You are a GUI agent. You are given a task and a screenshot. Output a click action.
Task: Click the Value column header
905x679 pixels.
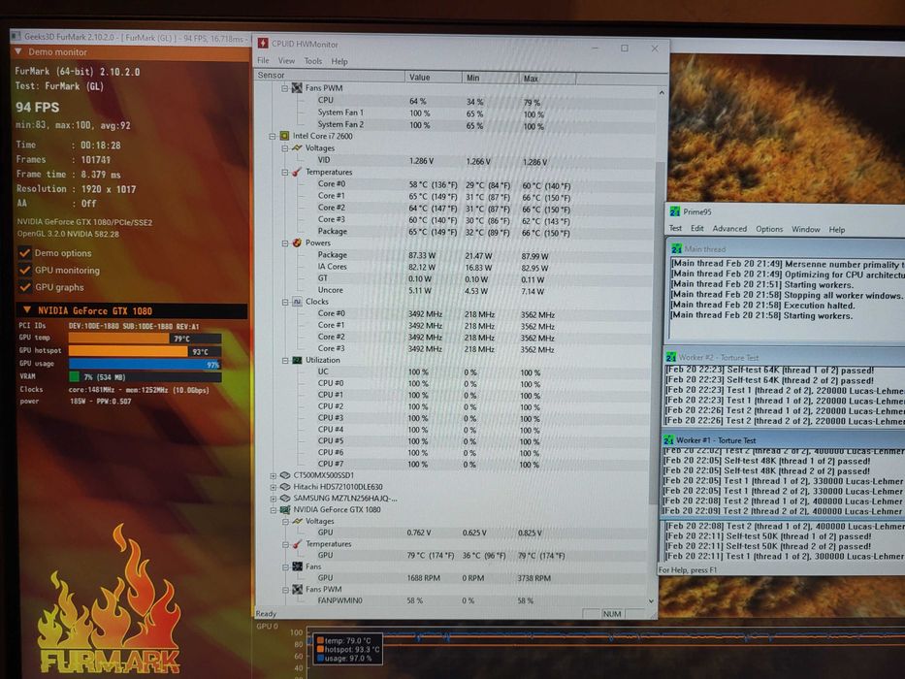(x=434, y=77)
